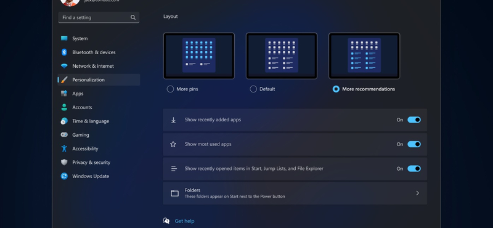Select the More pins radio button
The height and width of the screenshot is (228, 493).
click(170, 89)
